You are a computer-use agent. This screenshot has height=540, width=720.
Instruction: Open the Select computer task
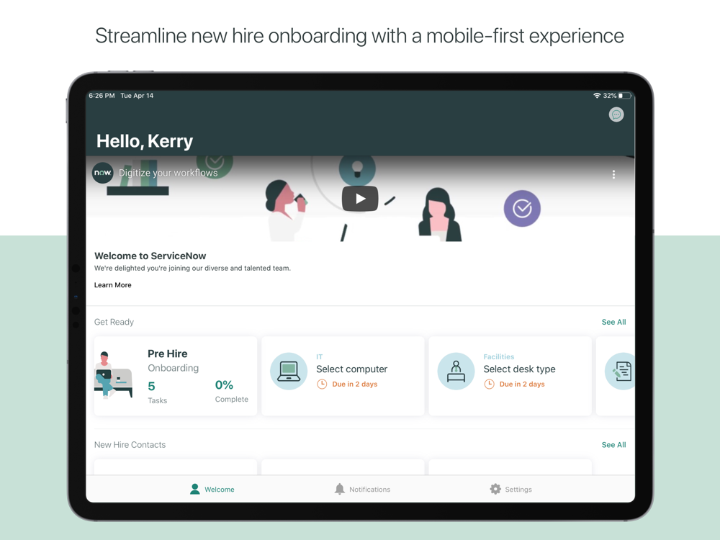[343, 376]
